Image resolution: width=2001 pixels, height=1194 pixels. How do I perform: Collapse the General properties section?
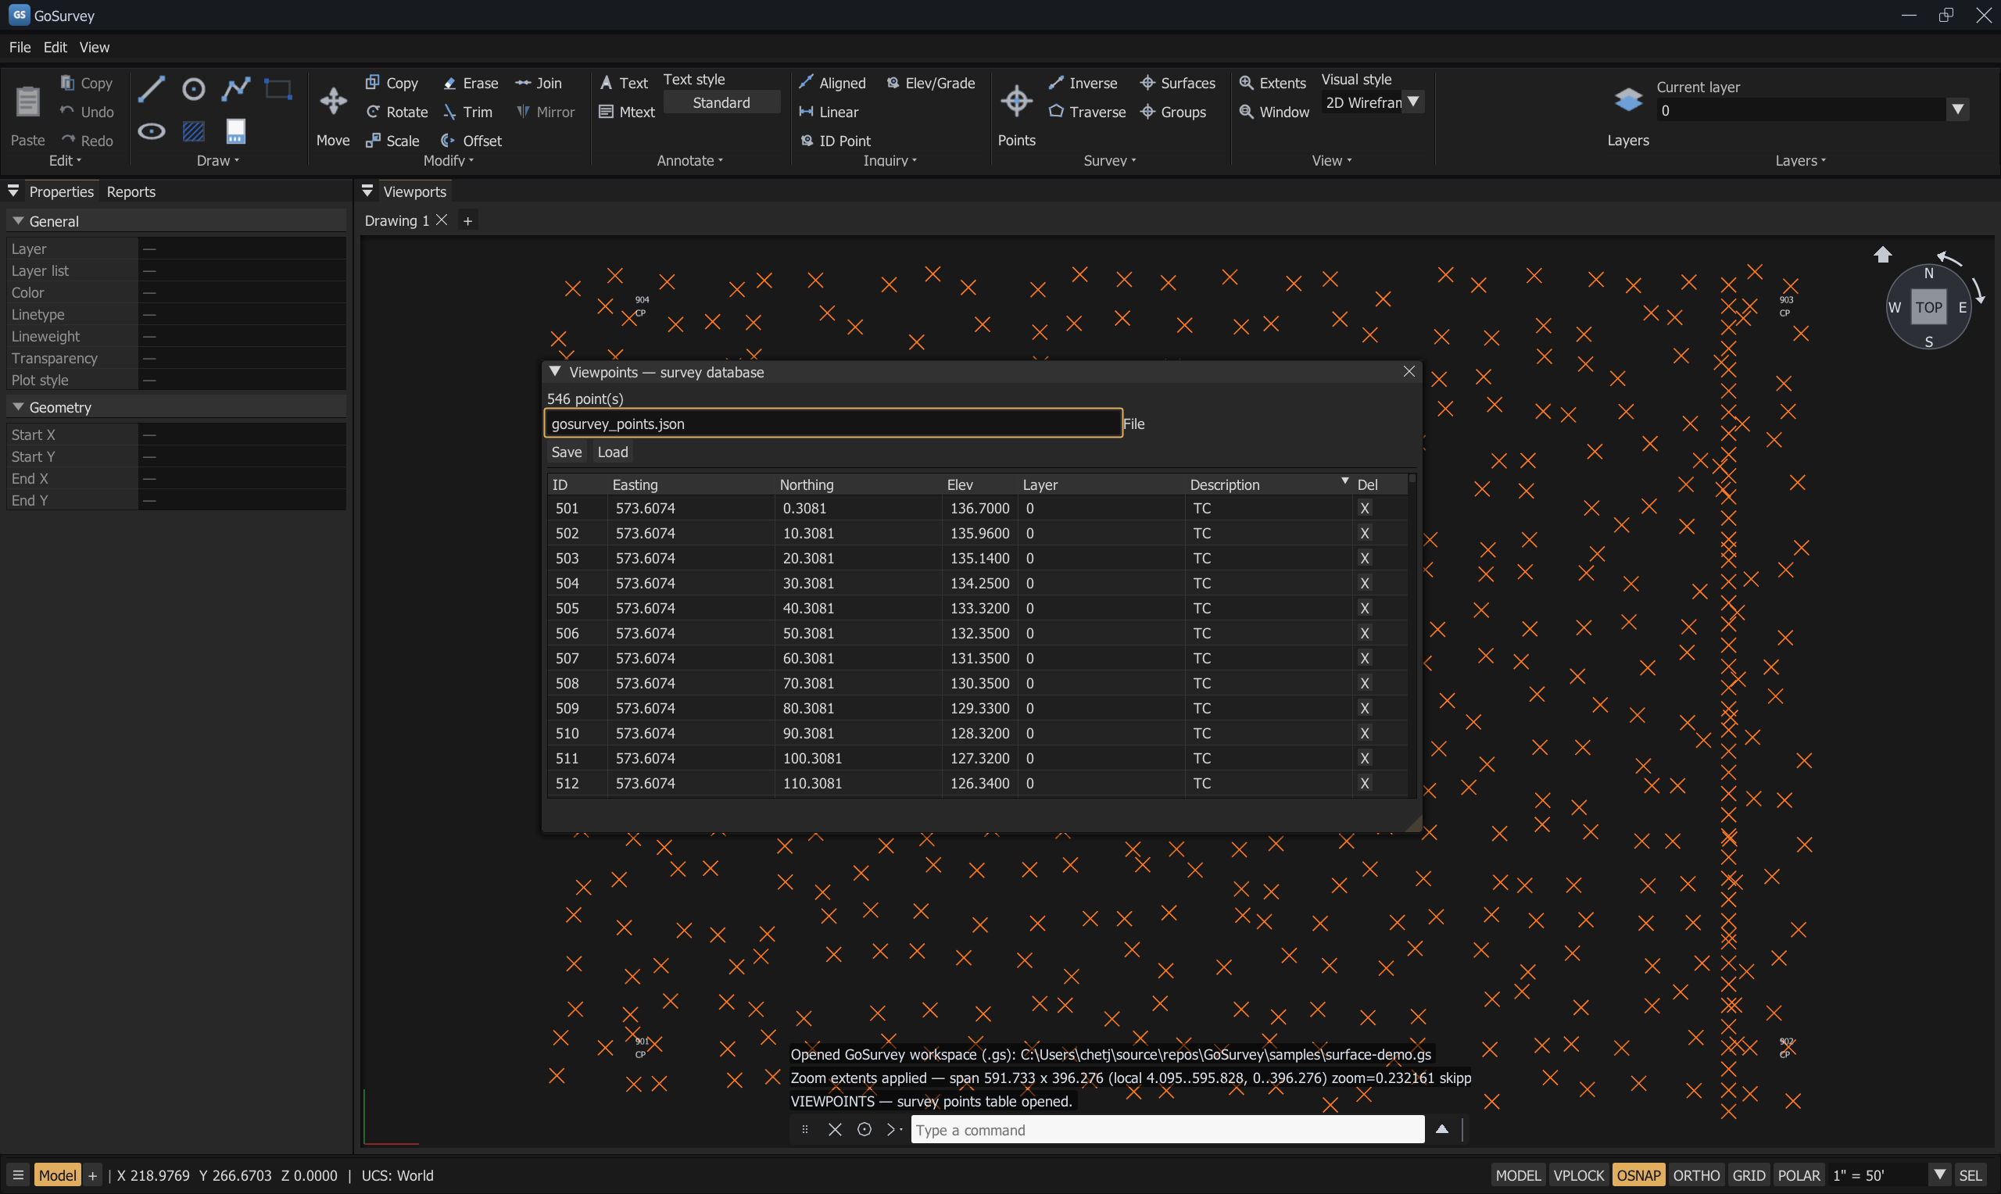[18, 220]
